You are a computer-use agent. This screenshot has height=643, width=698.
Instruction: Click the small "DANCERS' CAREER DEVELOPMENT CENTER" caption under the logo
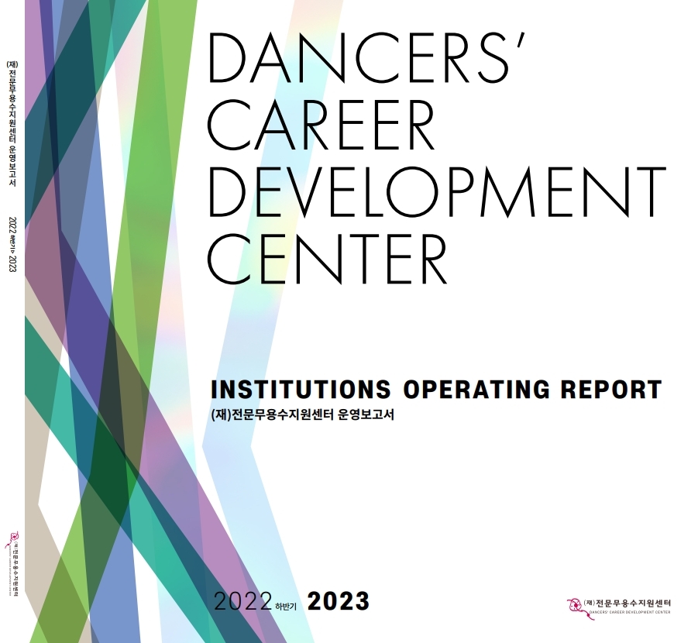coord(629,612)
